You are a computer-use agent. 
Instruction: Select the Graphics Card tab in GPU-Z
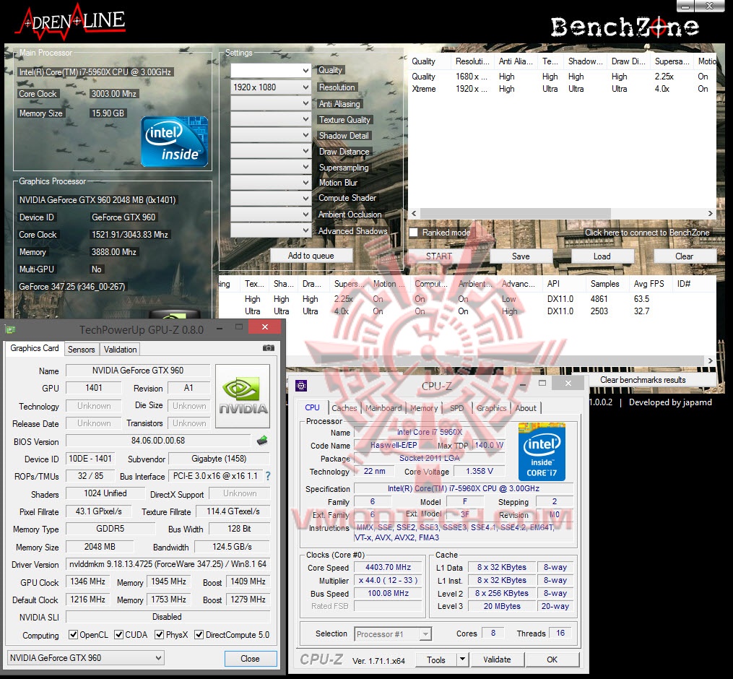(35, 348)
